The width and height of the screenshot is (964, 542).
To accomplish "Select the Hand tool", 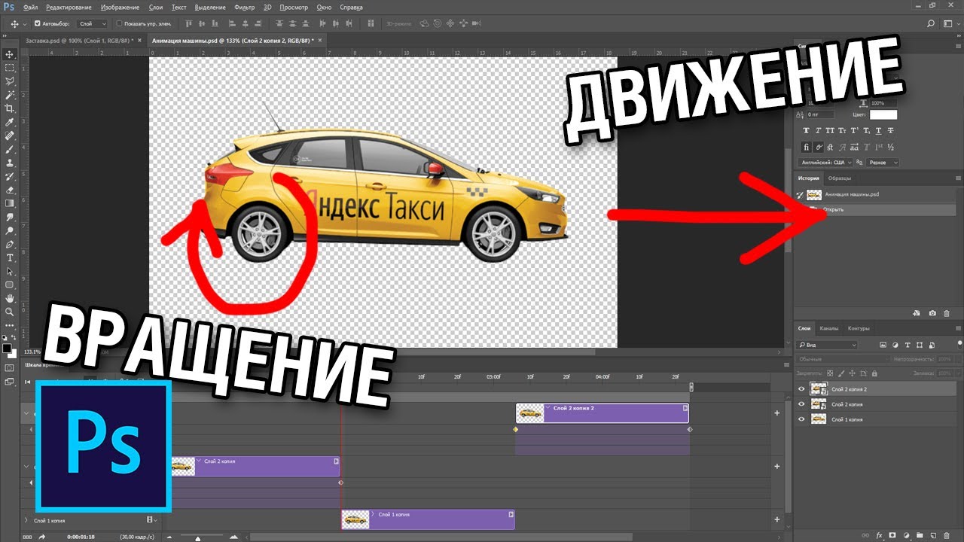I will [x=10, y=298].
